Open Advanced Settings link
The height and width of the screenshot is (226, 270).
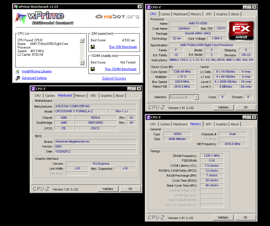tap(34, 78)
